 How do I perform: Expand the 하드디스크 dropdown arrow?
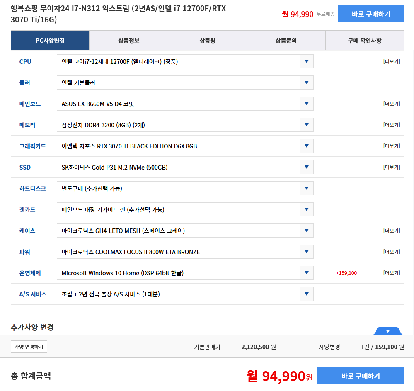click(x=307, y=188)
